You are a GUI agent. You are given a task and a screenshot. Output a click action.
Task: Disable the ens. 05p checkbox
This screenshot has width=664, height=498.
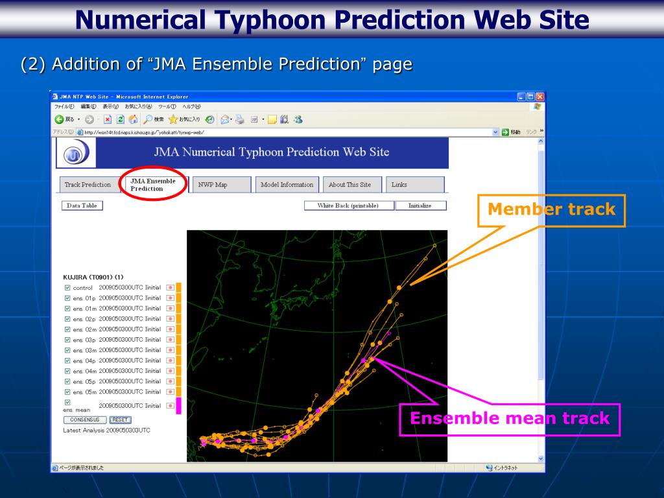coord(67,381)
